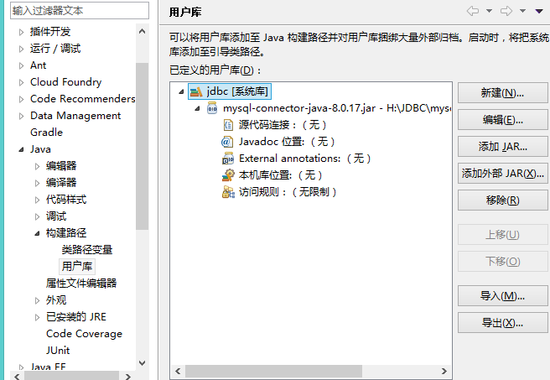Select 属性文件编辑器 in the tree
This screenshot has height=380, width=550.
(x=81, y=284)
